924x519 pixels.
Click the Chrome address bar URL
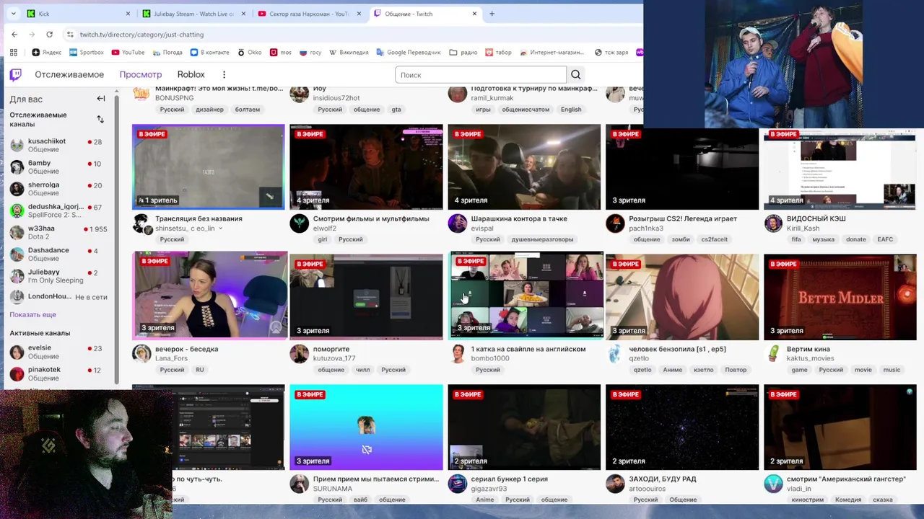141,34
